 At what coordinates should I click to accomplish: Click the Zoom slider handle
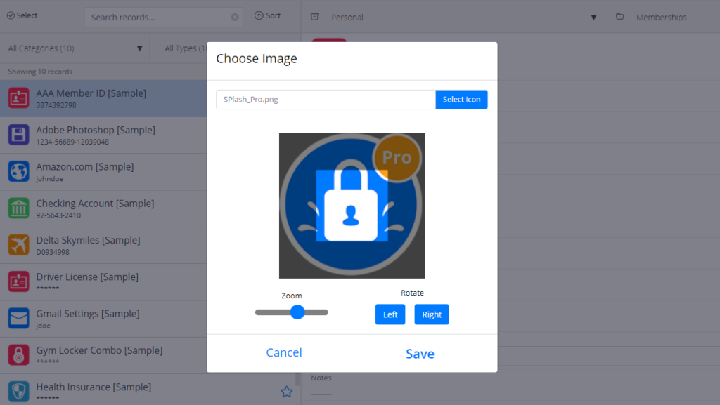click(297, 312)
